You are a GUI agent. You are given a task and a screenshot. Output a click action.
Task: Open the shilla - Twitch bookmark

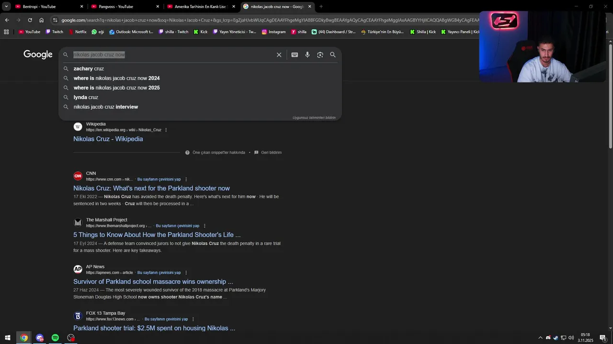[x=173, y=32]
